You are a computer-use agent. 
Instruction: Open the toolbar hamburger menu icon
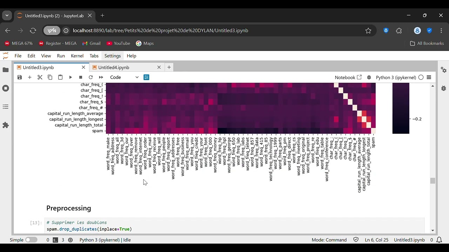(x=429, y=77)
